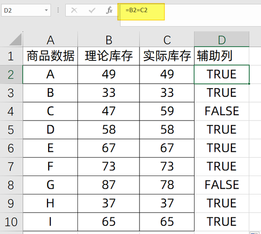The width and height of the screenshot is (261, 234).
Task: Select row 10 header
Action: tap(11, 222)
